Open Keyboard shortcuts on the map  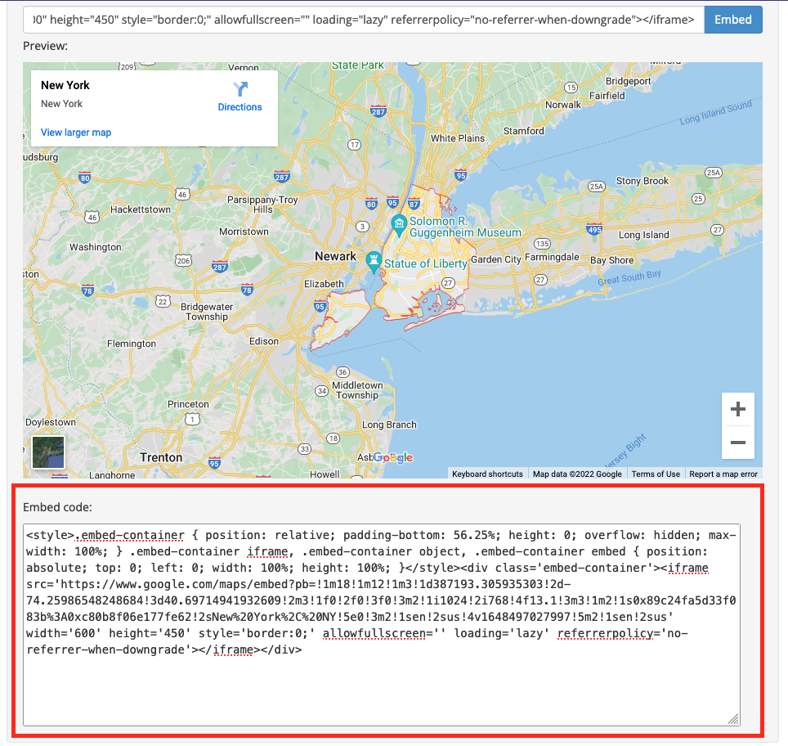tap(487, 474)
